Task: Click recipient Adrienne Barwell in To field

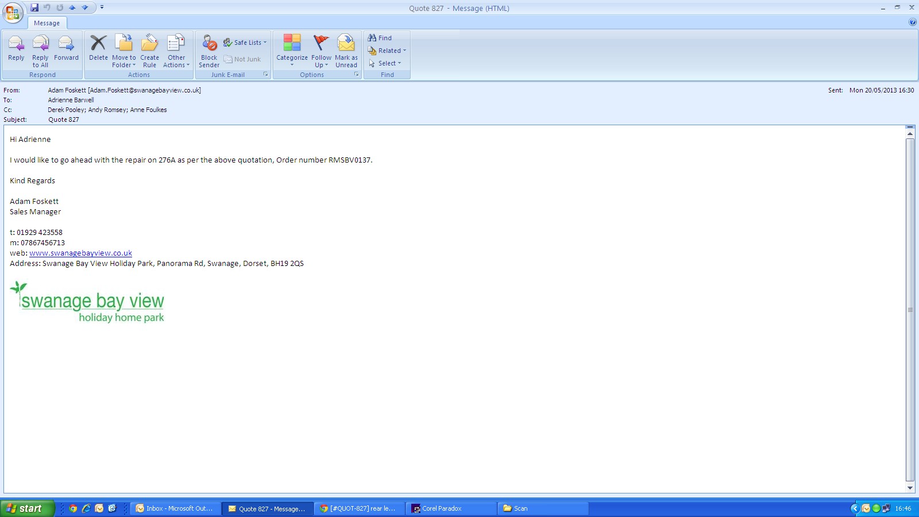Action: click(x=71, y=100)
